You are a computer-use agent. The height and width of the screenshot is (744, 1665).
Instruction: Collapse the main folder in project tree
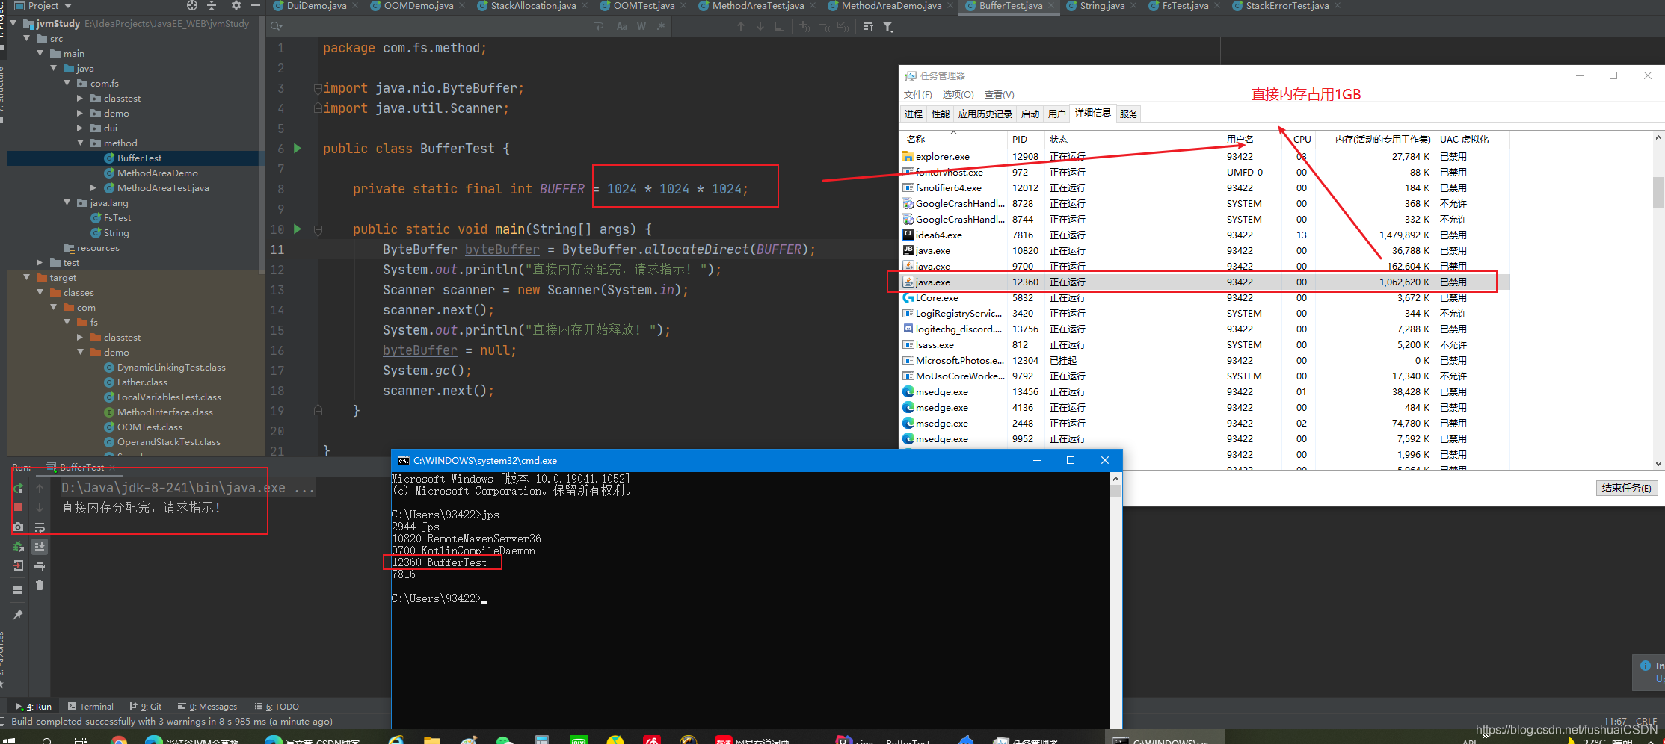point(40,53)
